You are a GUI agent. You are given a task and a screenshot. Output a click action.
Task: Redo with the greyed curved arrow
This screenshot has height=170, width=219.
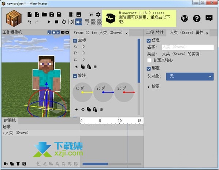[37, 22]
